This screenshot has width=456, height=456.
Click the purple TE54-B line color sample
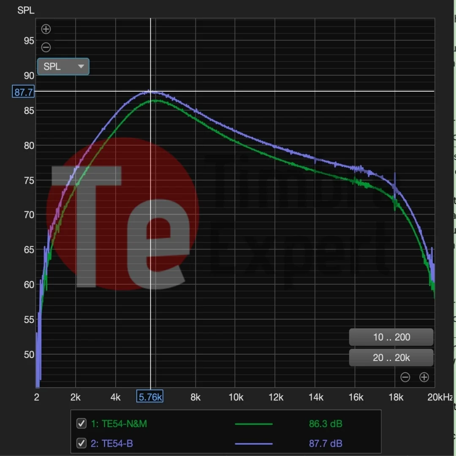tap(254, 444)
